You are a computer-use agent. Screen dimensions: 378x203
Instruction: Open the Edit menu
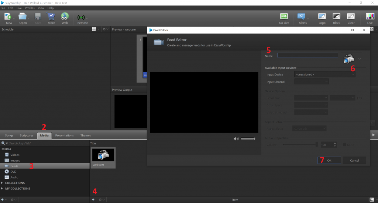[11, 8]
